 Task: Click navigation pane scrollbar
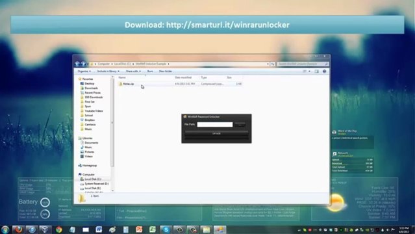[x=112, y=122]
